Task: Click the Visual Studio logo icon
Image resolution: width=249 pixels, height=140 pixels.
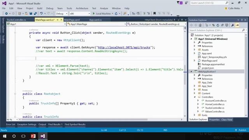Action: [4, 3]
